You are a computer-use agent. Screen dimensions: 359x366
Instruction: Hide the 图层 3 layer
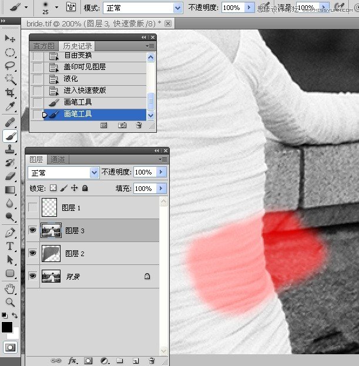[x=33, y=230]
